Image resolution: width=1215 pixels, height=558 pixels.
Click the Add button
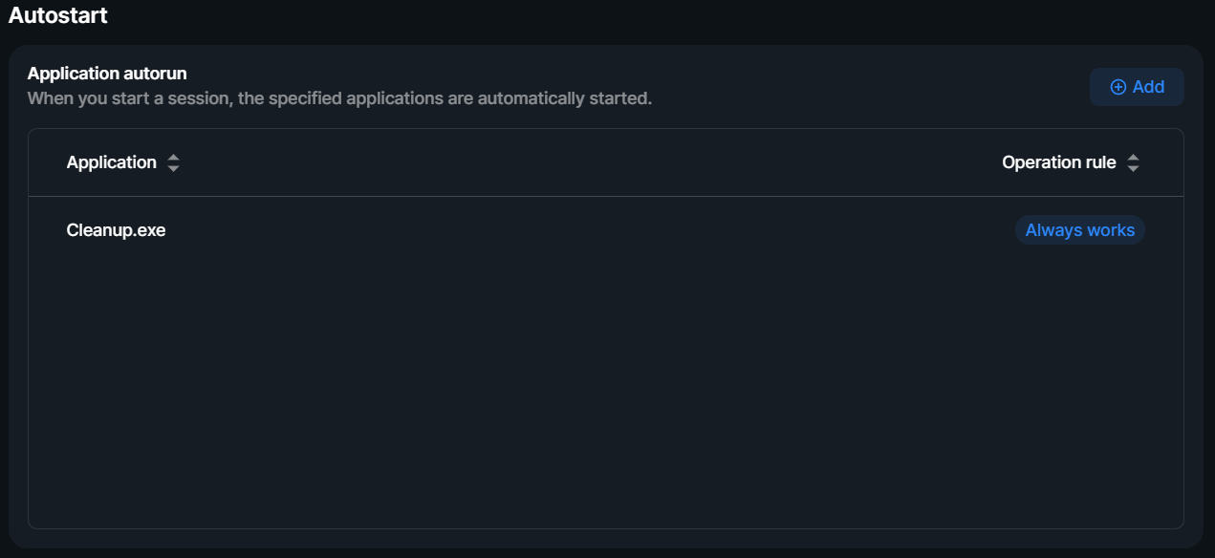(x=1137, y=87)
